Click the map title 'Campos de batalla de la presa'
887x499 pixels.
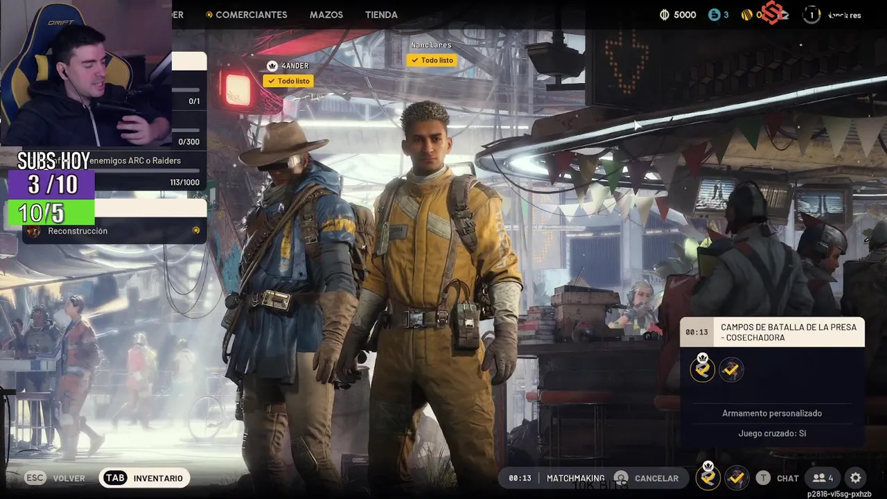pos(789,332)
